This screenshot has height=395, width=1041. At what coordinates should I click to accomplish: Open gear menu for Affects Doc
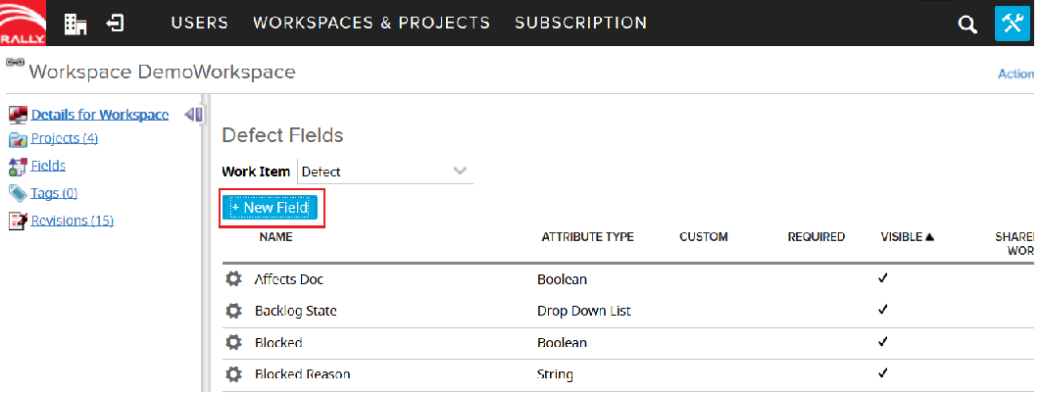click(x=233, y=279)
